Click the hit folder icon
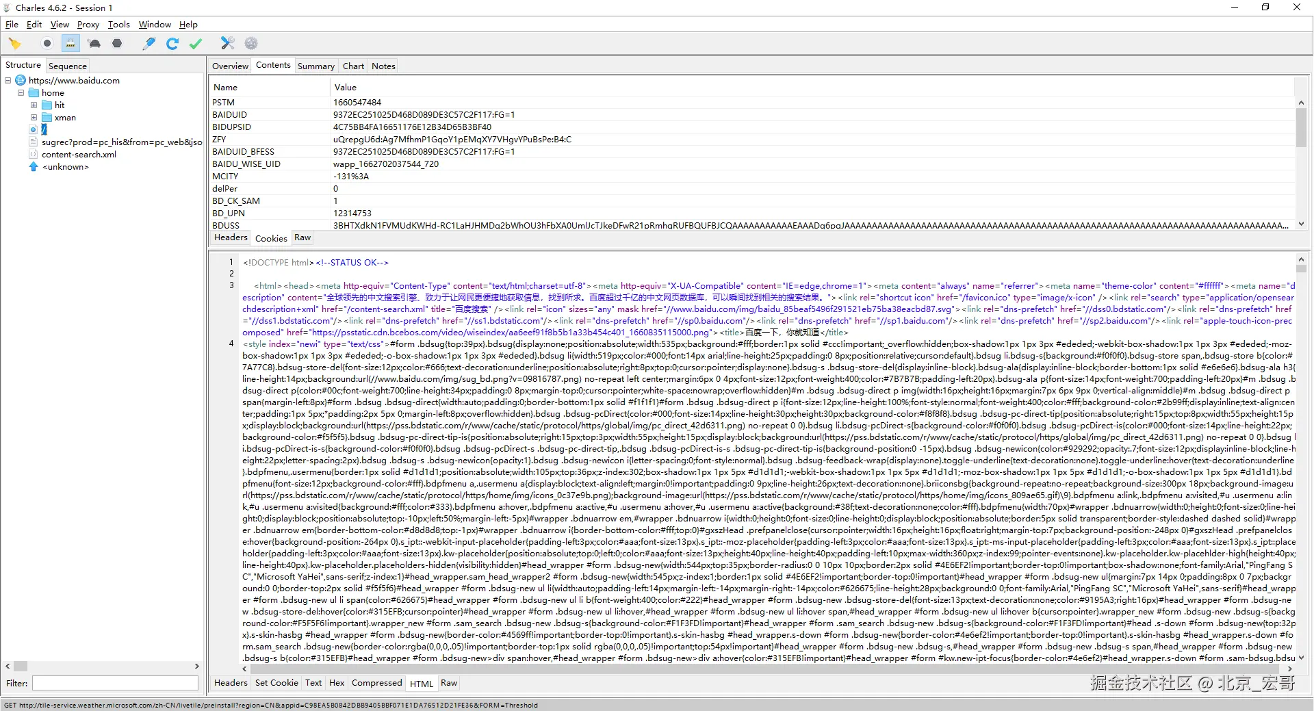The image size is (1314, 711). 47,105
